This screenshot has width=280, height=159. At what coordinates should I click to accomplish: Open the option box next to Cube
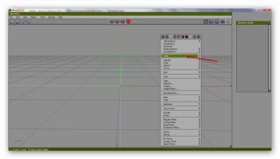[199, 56]
